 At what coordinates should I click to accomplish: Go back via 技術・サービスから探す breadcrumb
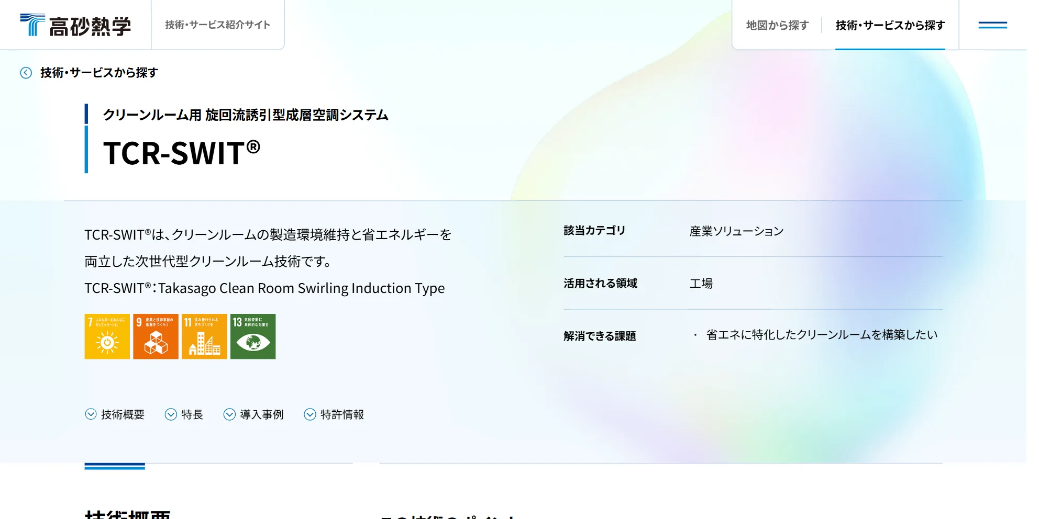(x=99, y=73)
